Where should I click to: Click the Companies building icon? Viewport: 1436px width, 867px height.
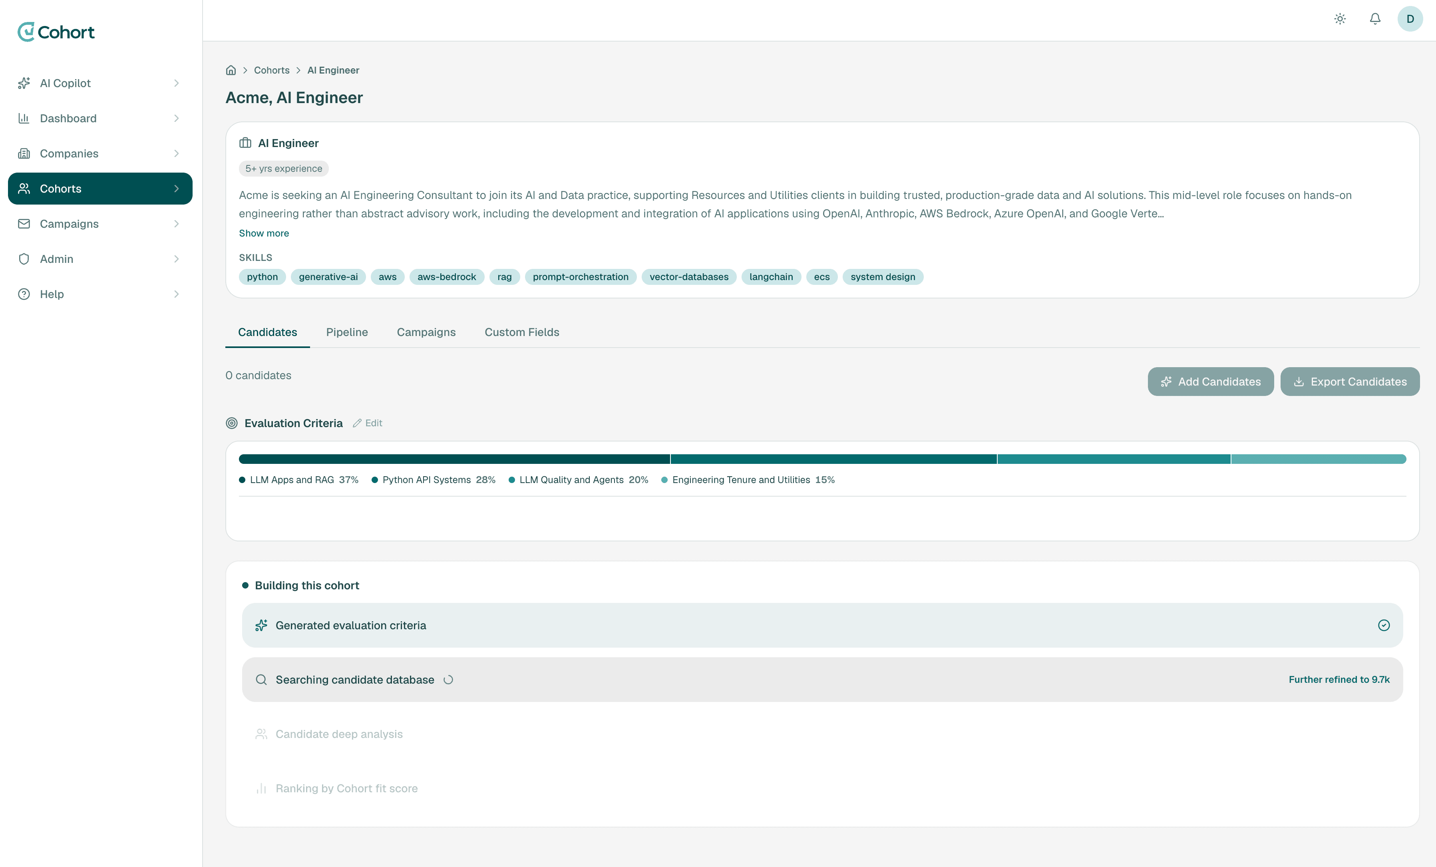pyautogui.click(x=24, y=153)
